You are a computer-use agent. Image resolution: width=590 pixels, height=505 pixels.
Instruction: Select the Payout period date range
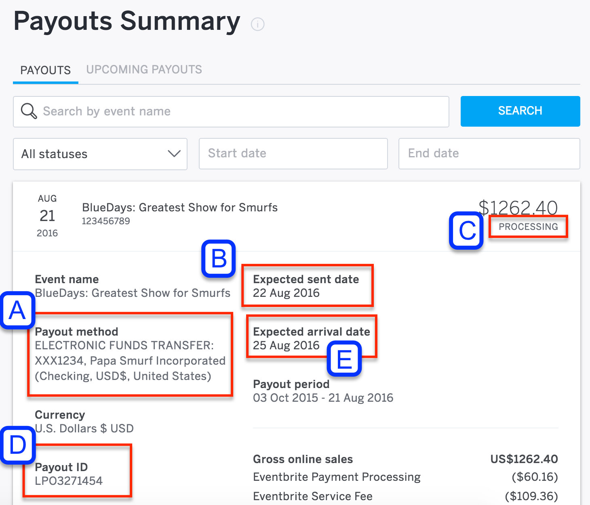coord(323,398)
